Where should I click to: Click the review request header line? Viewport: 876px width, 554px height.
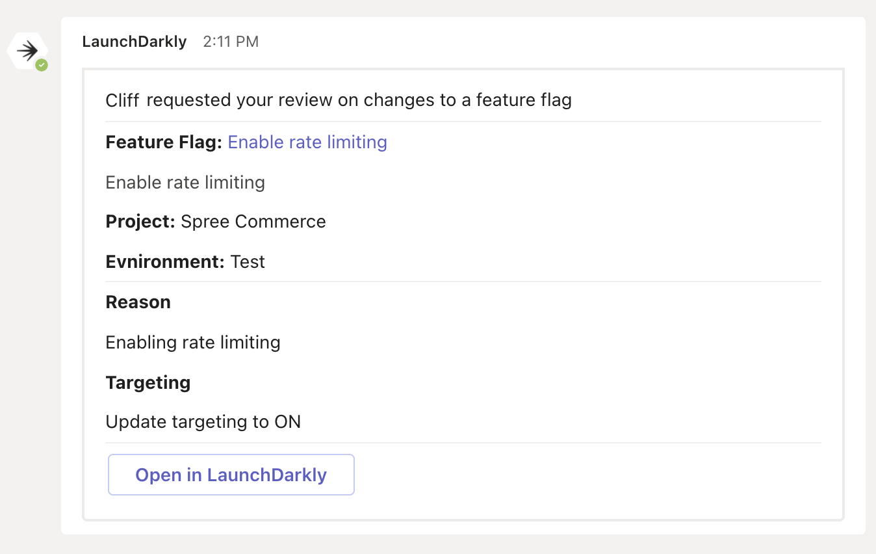338,99
